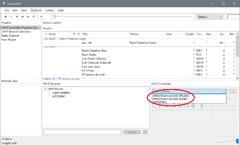Select the Linn Classical (Classical) track
The width and height of the screenshot is (240, 146).
point(139,63)
